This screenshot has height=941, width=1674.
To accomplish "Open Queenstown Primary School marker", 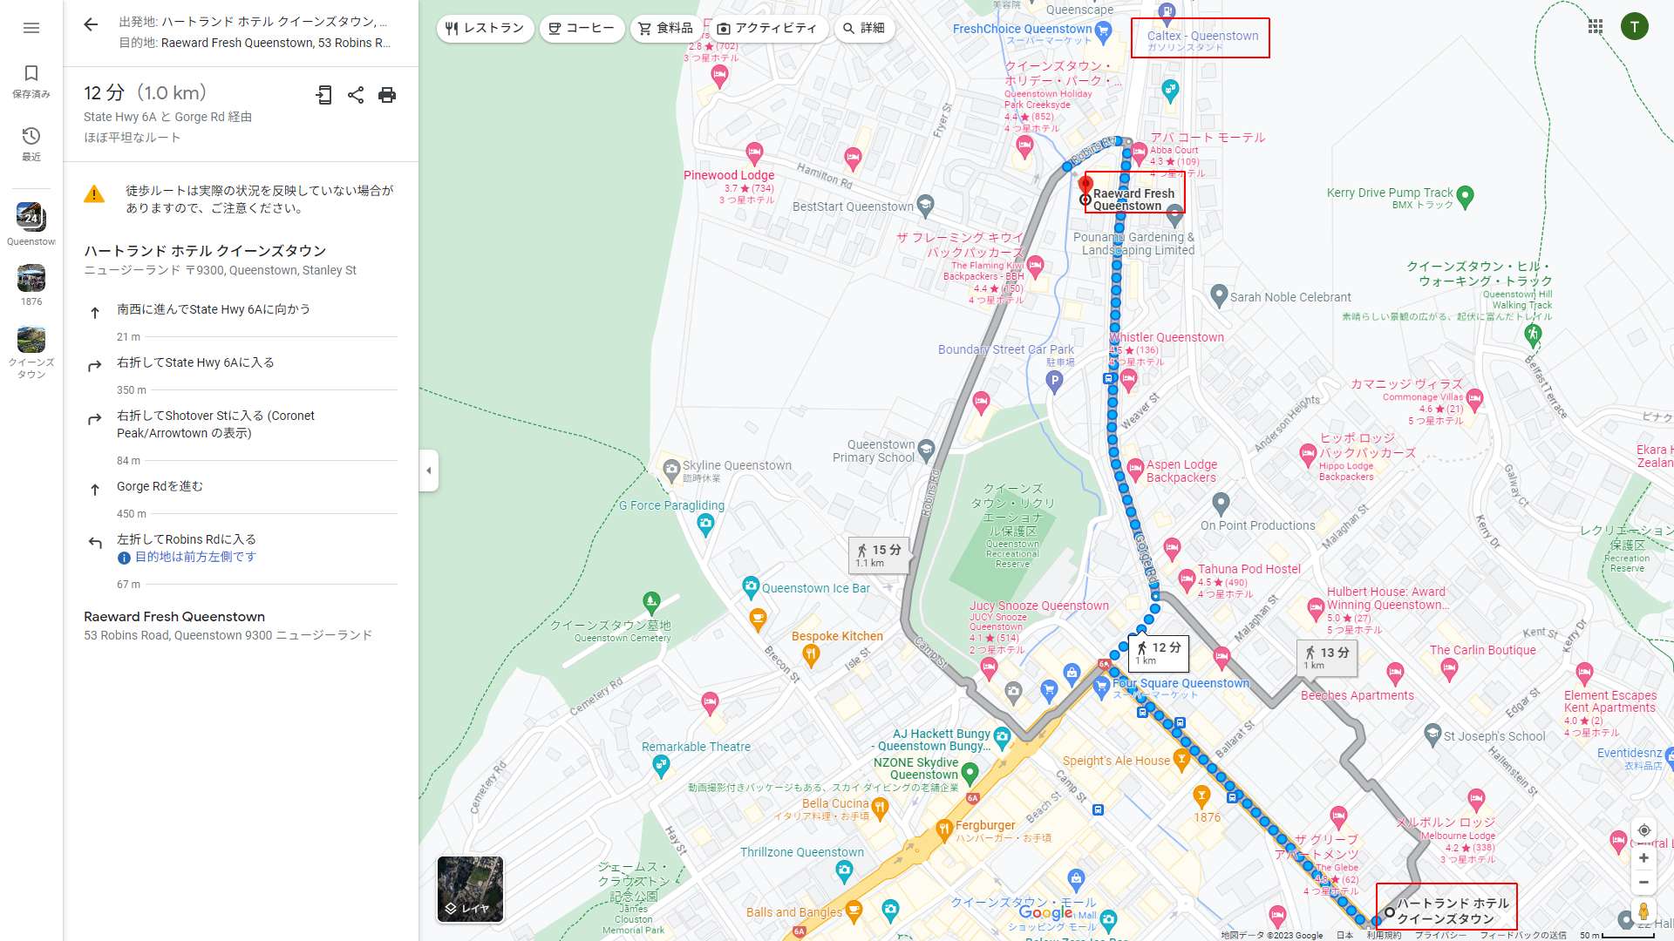I will click(926, 450).
